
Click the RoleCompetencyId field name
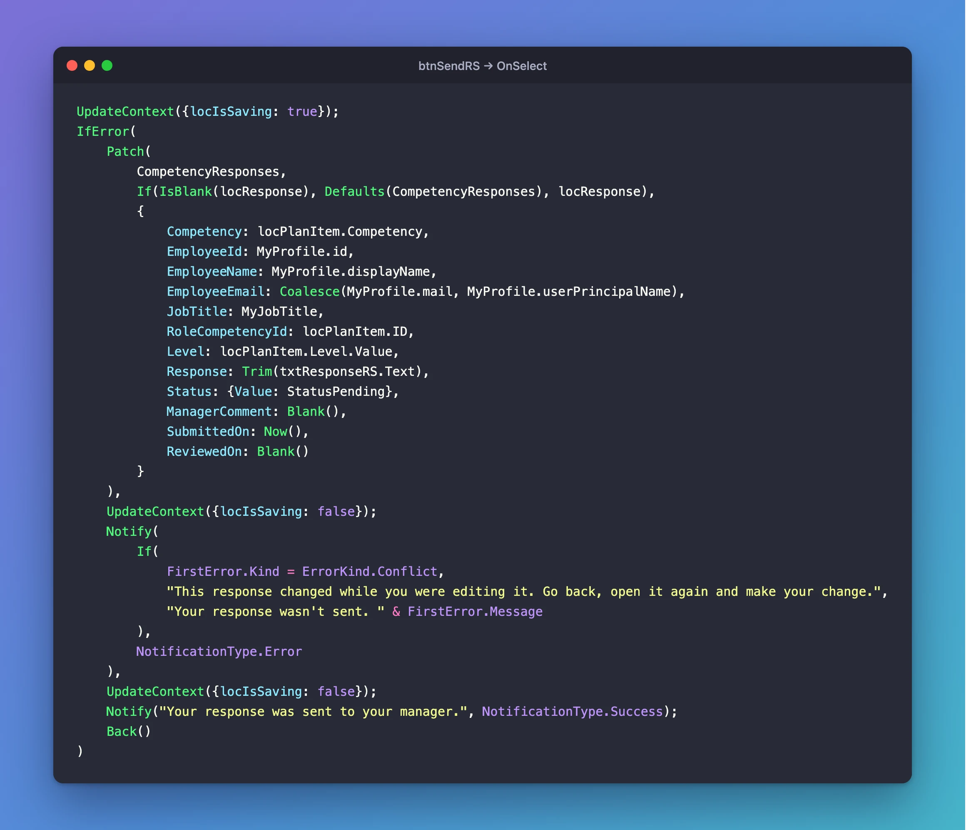[x=227, y=332]
